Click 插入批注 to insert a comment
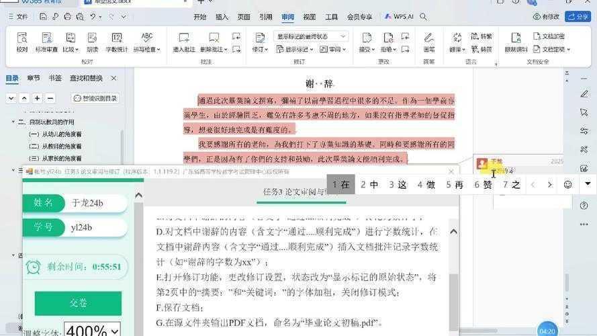 [x=184, y=42]
